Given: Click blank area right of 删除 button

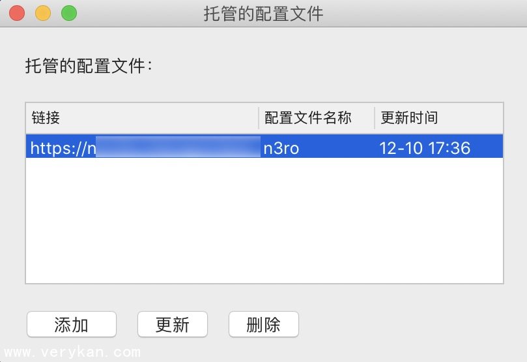Looking at the screenshot, I should pos(403,324).
